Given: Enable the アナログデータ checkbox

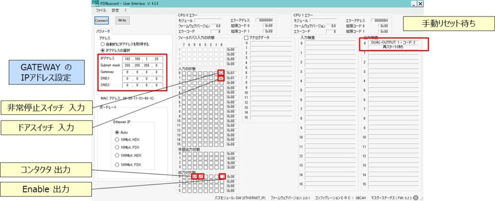Looking at the screenshot, I should (246, 38).
